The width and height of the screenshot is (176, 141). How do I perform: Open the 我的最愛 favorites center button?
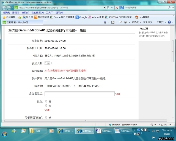[x=9, y=17]
